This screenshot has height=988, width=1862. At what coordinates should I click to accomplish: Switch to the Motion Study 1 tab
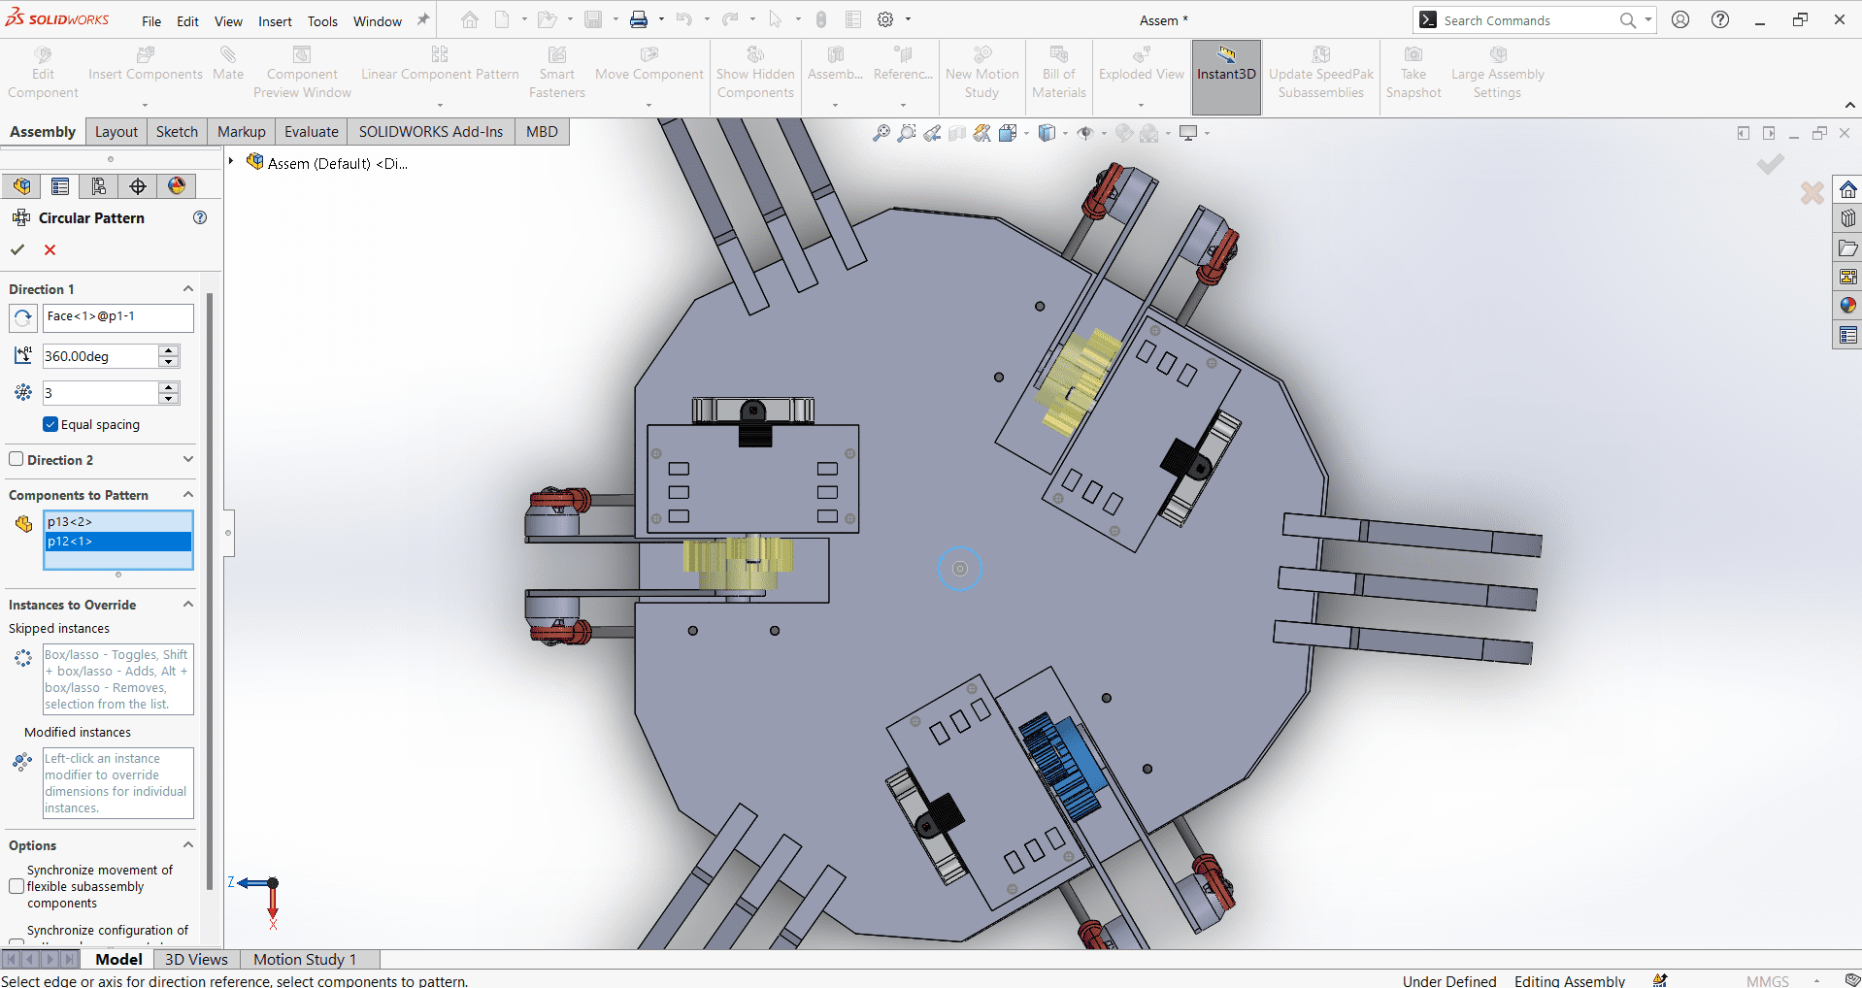click(x=305, y=959)
